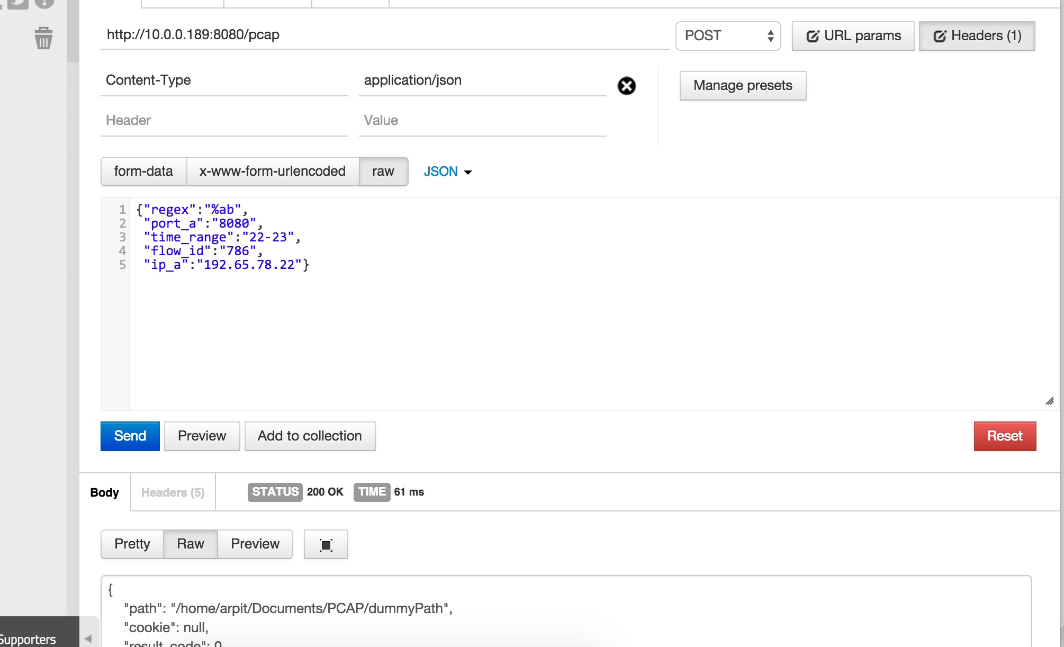This screenshot has width=1064, height=647.
Task: Switch response view to Pretty
Action: [132, 544]
